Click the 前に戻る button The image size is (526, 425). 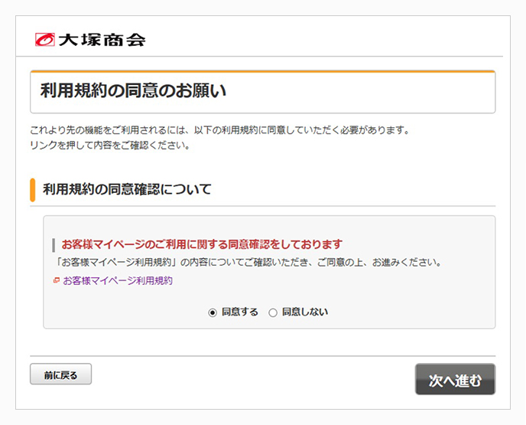[x=60, y=374]
